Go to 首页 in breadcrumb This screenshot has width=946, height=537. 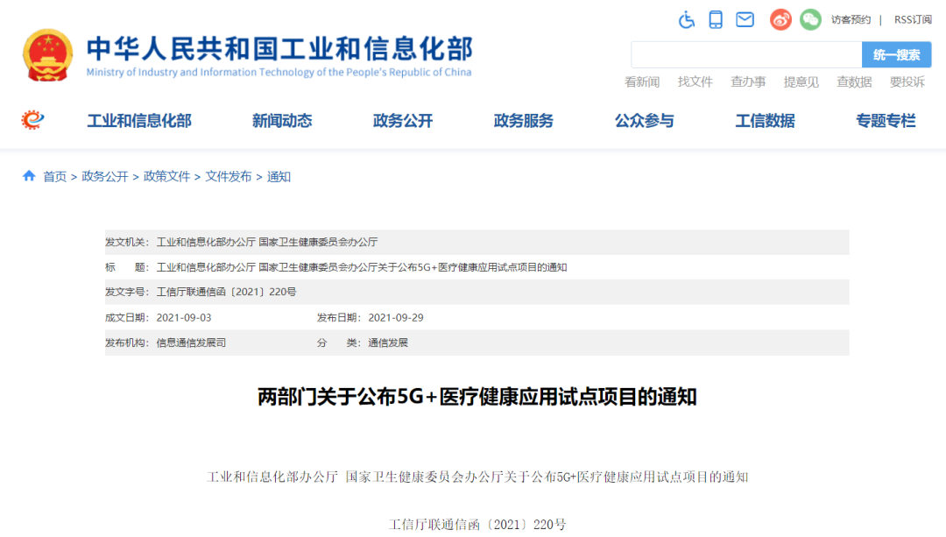pos(55,177)
